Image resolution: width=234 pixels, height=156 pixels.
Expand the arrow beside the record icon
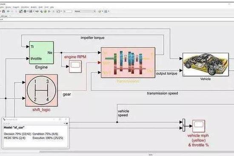click(61, 11)
